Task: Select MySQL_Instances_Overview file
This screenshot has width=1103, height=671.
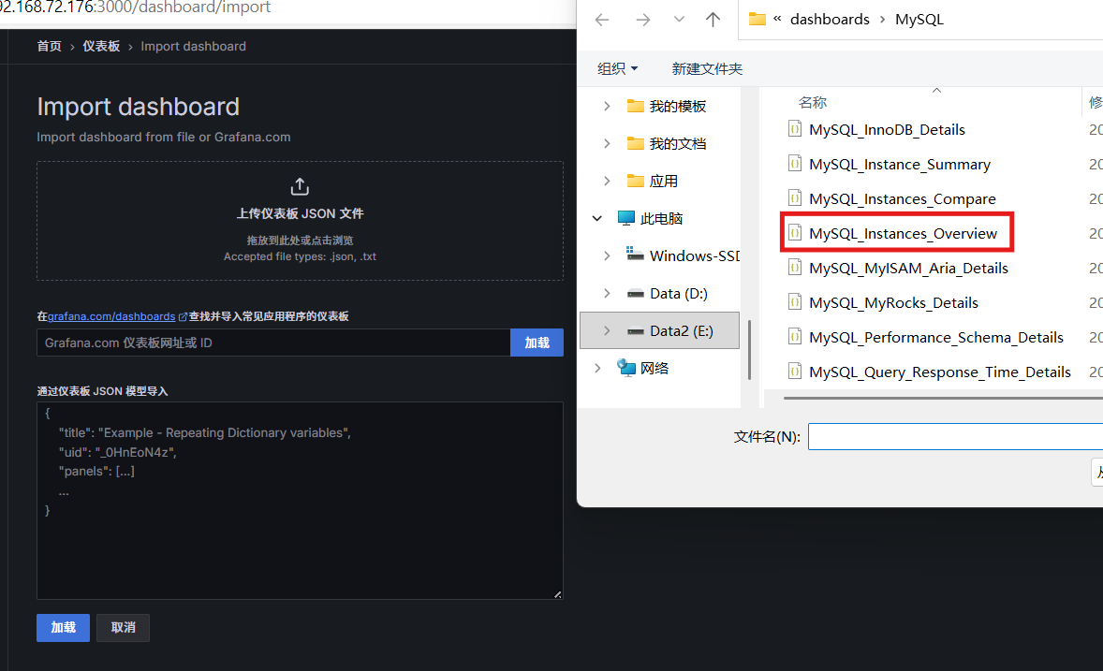Action: 903,233
